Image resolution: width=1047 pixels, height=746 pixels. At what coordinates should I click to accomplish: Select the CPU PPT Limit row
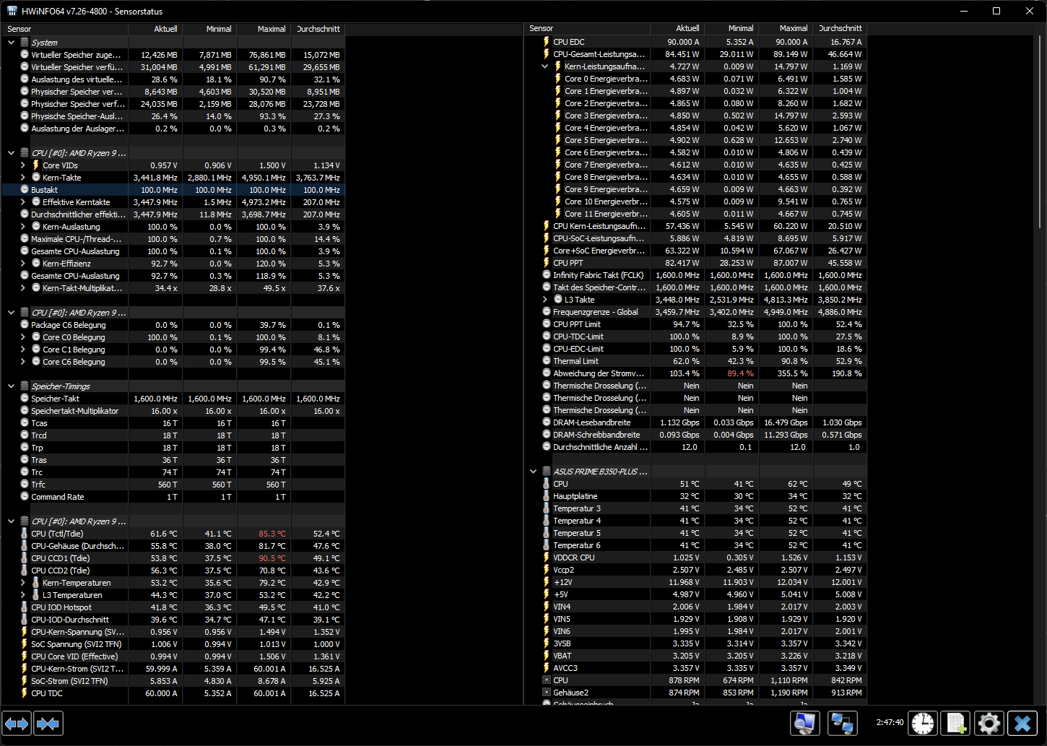click(x=695, y=324)
